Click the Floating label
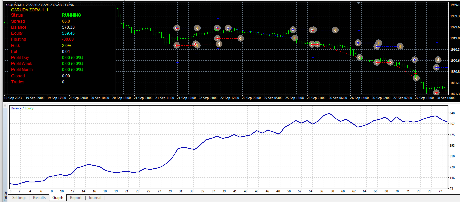Viewport: 460px width, 202px height. coord(19,39)
